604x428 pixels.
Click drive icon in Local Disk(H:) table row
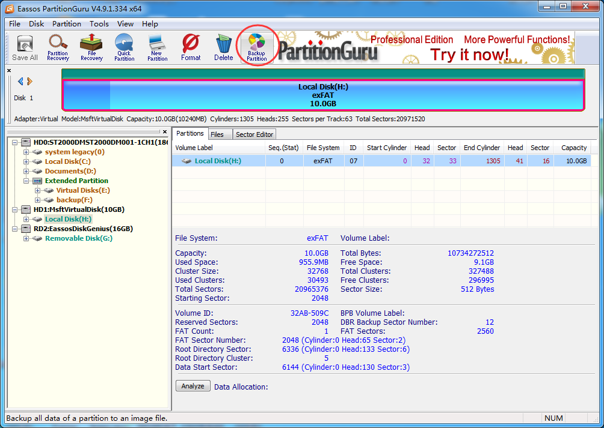point(186,161)
